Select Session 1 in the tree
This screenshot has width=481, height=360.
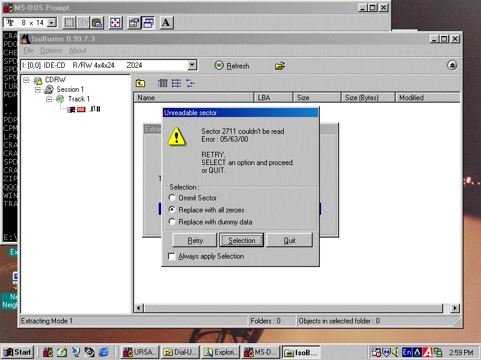tap(70, 89)
